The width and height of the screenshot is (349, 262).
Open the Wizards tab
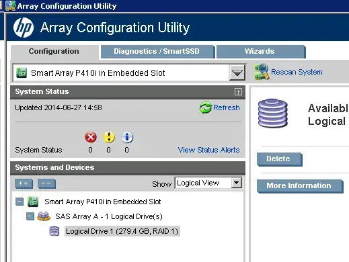[260, 51]
